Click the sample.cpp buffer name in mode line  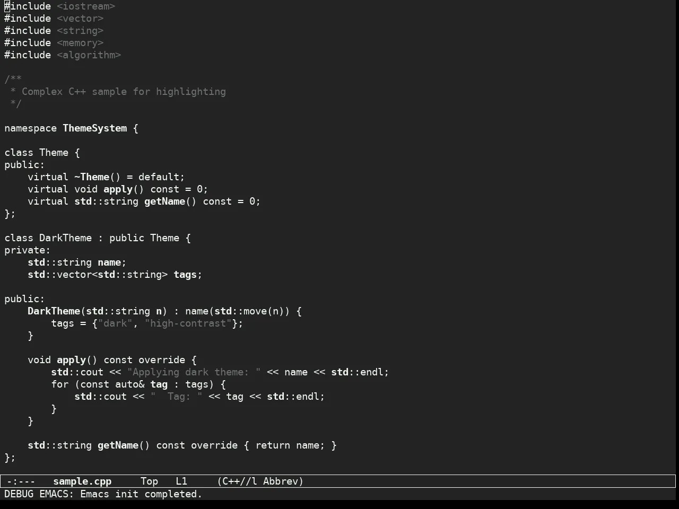coord(82,481)
